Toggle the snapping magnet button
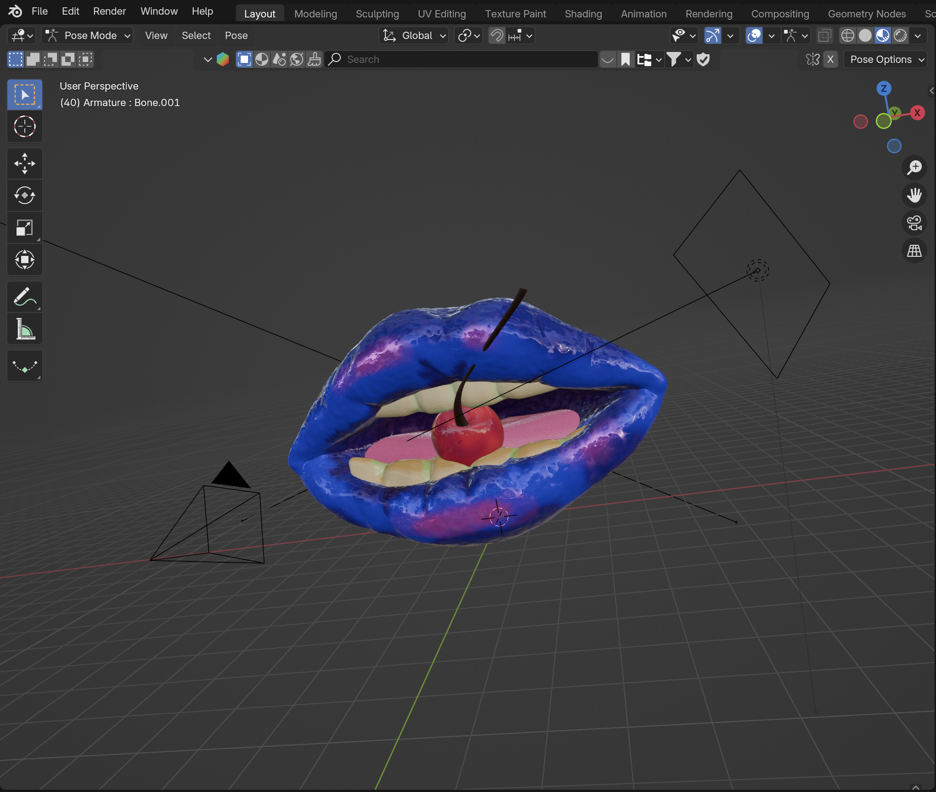This screenshot has height=792, width=936. (496, 35)
